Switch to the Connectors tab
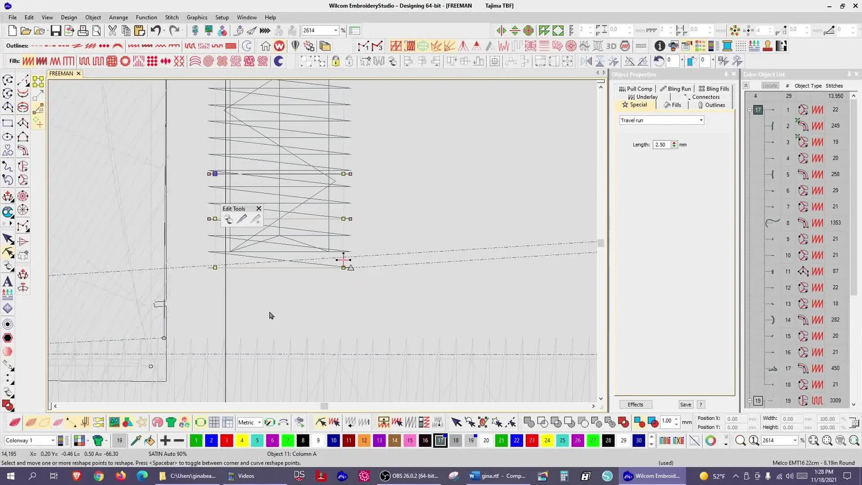This screenshot has height=485, width=862. coord(701,97)
